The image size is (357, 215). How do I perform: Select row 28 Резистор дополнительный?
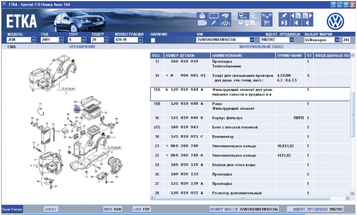250,193
